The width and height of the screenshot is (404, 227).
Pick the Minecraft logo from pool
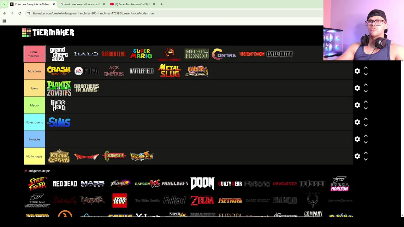coord(175,183)
